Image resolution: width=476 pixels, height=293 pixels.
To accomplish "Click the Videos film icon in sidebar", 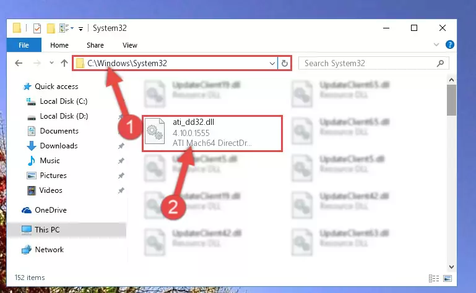I will coord(32,190).
